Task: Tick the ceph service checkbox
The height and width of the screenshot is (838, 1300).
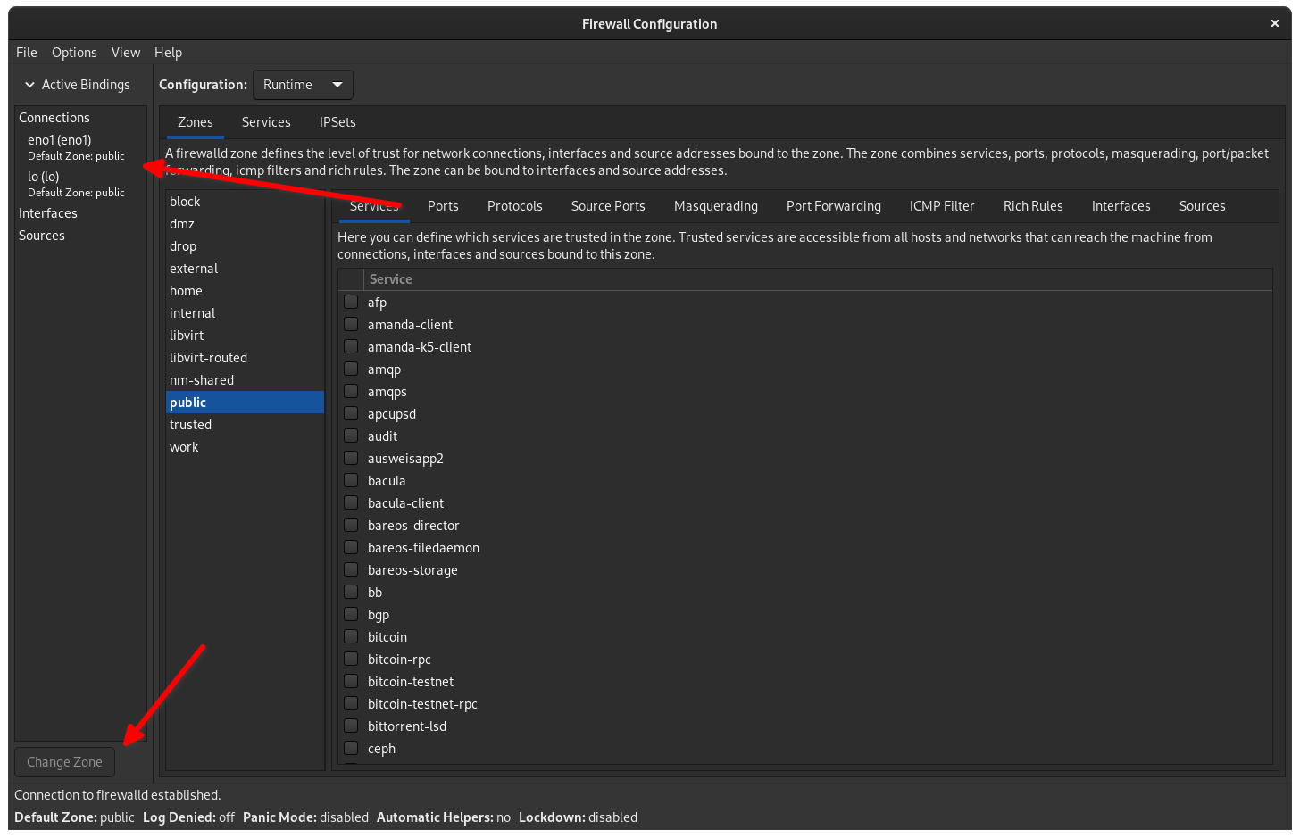Action: pyautogui.click(x=350, y=748)
